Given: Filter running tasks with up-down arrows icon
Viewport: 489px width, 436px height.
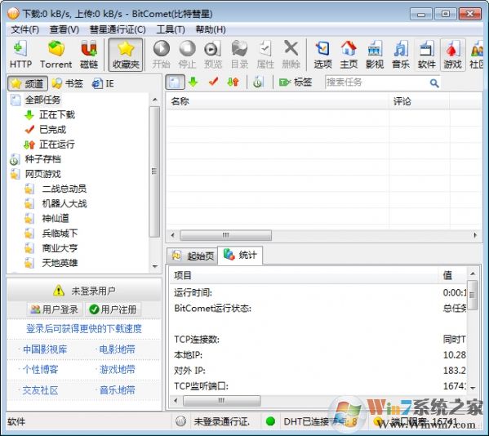Looking at the screenshot, I should pyautogui.click(x=233, y=82).
